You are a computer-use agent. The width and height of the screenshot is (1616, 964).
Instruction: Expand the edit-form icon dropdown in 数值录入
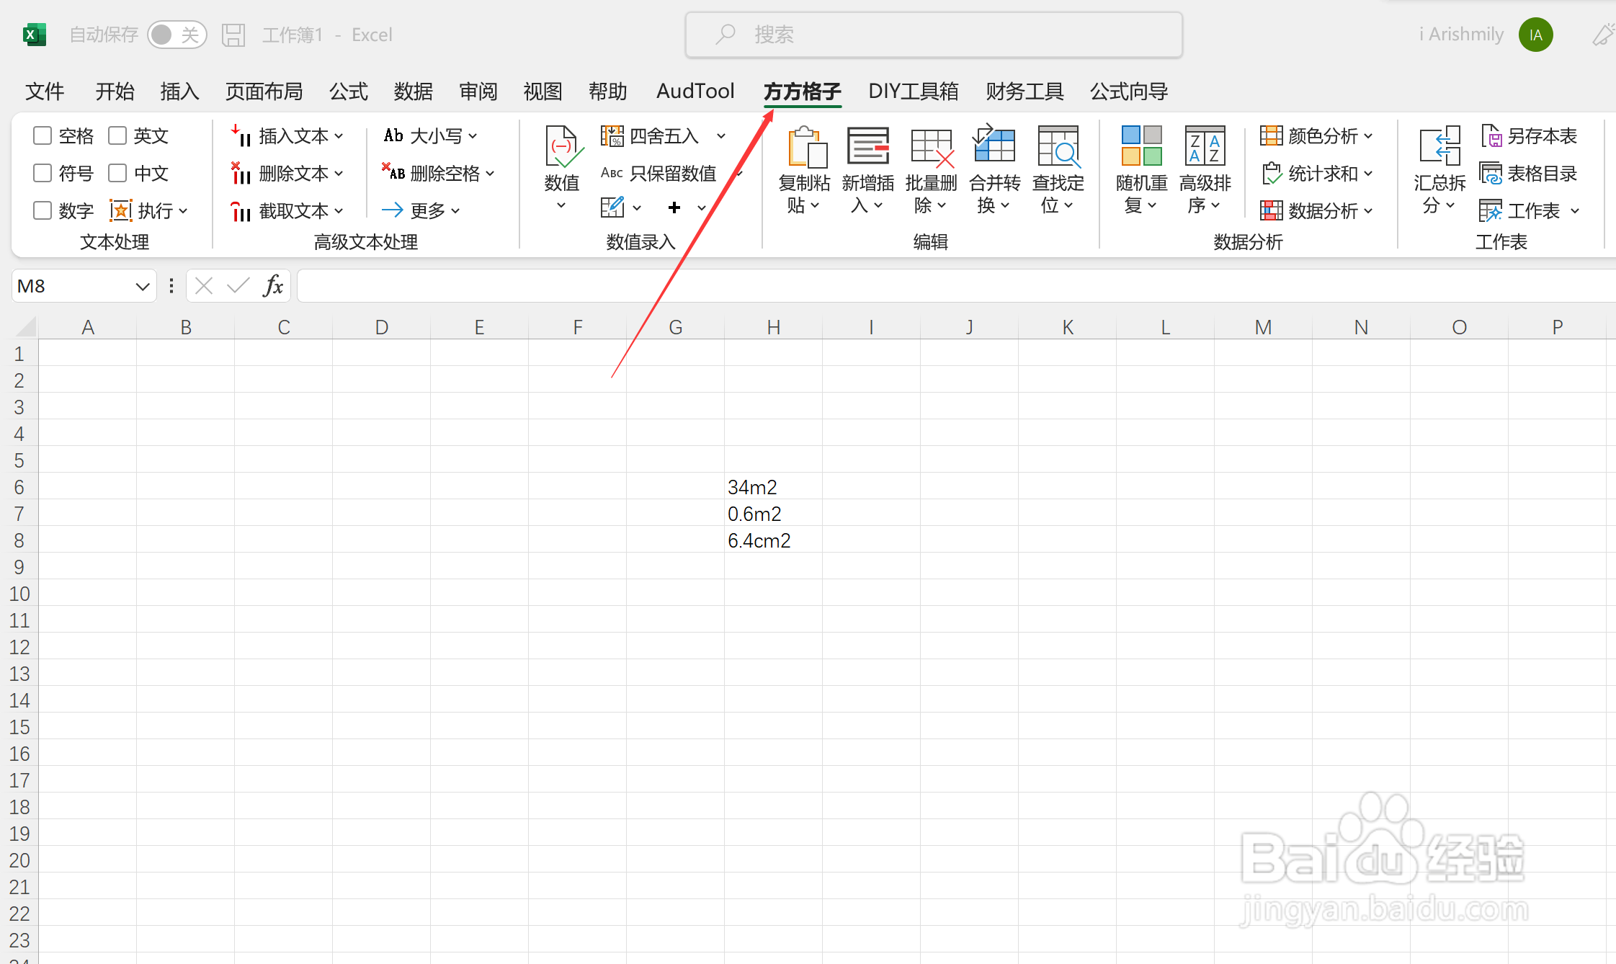click(637, 208)
